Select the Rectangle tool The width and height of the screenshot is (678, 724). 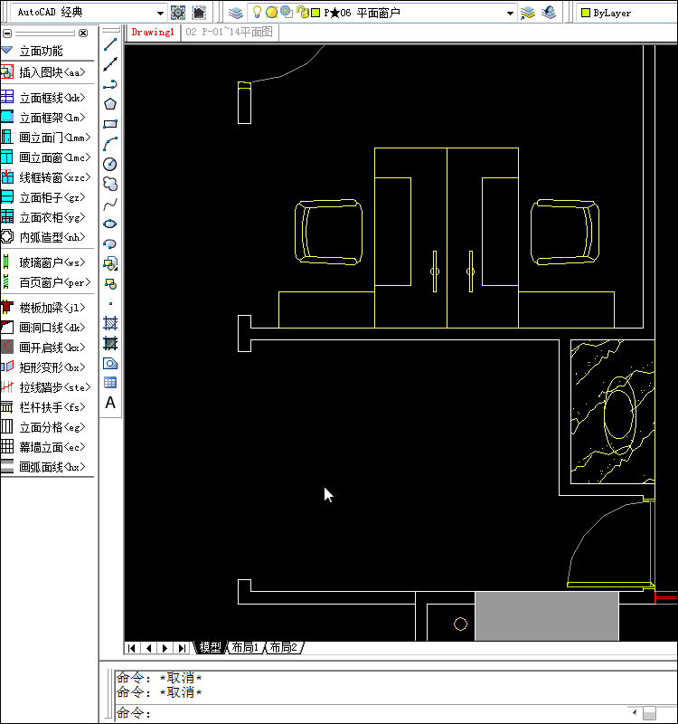coord(110,124)
